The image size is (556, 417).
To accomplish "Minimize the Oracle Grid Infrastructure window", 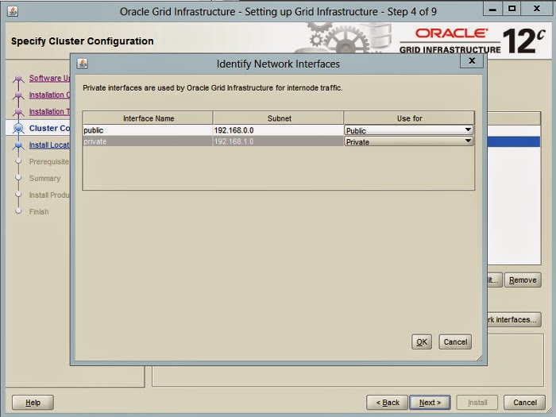I will (492, 9).
